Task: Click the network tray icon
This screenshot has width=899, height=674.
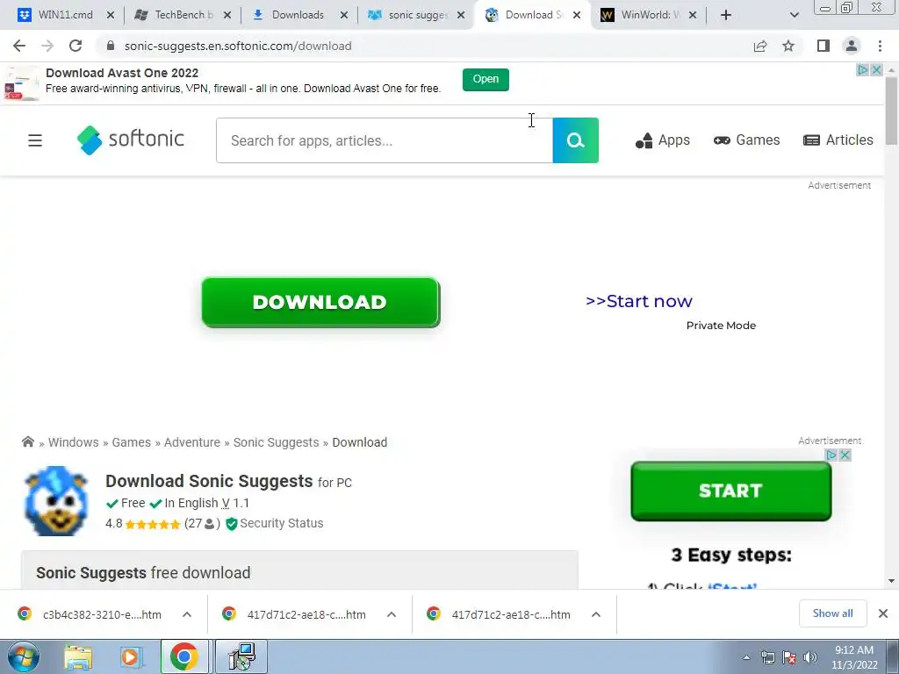Action: point(767,657)
